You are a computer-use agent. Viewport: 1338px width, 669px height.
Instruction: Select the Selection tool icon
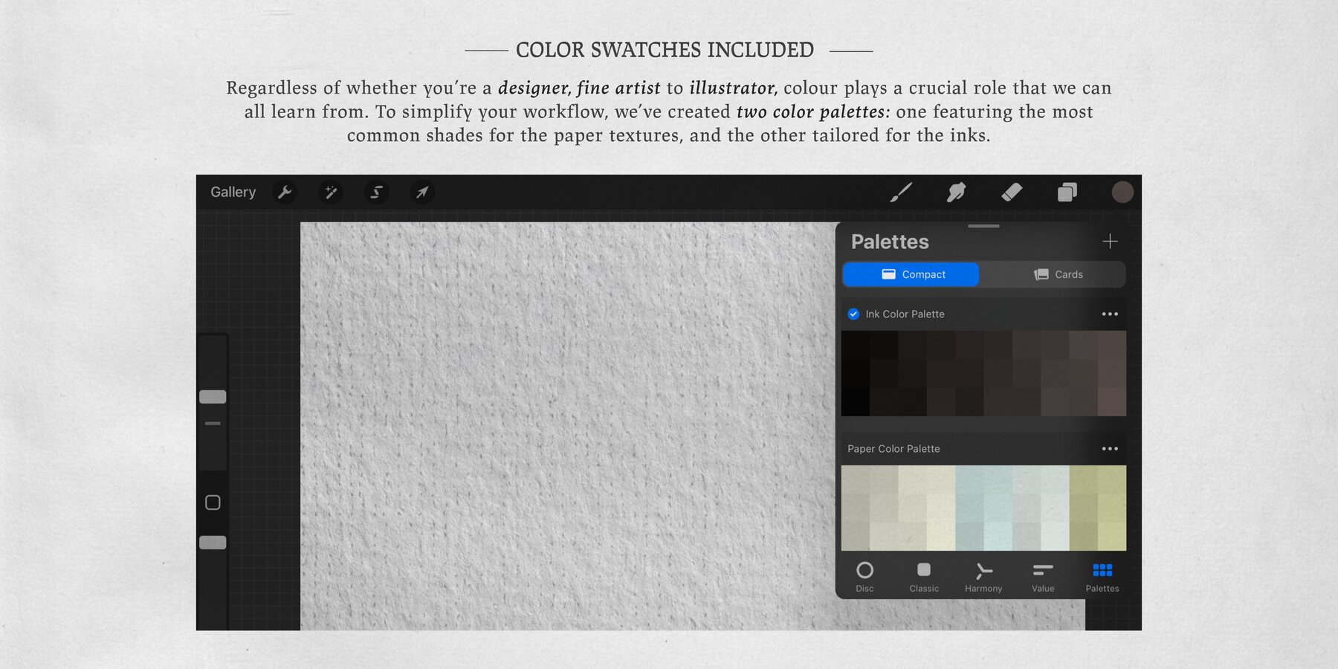377,193
